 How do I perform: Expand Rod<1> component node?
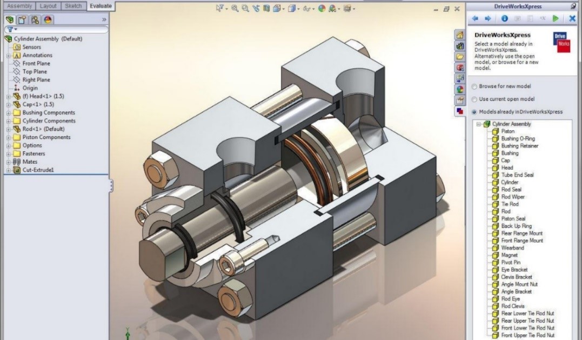8,129
